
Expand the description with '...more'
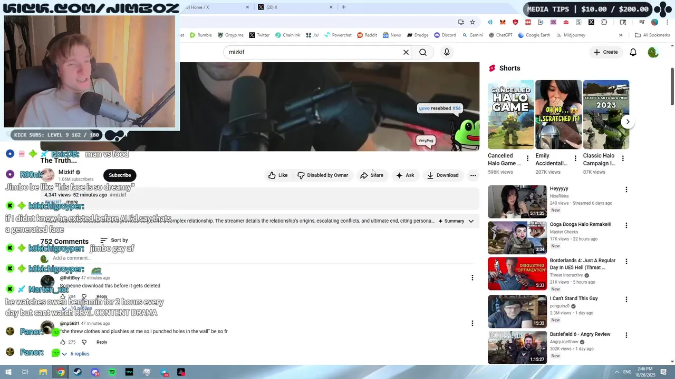71,202
